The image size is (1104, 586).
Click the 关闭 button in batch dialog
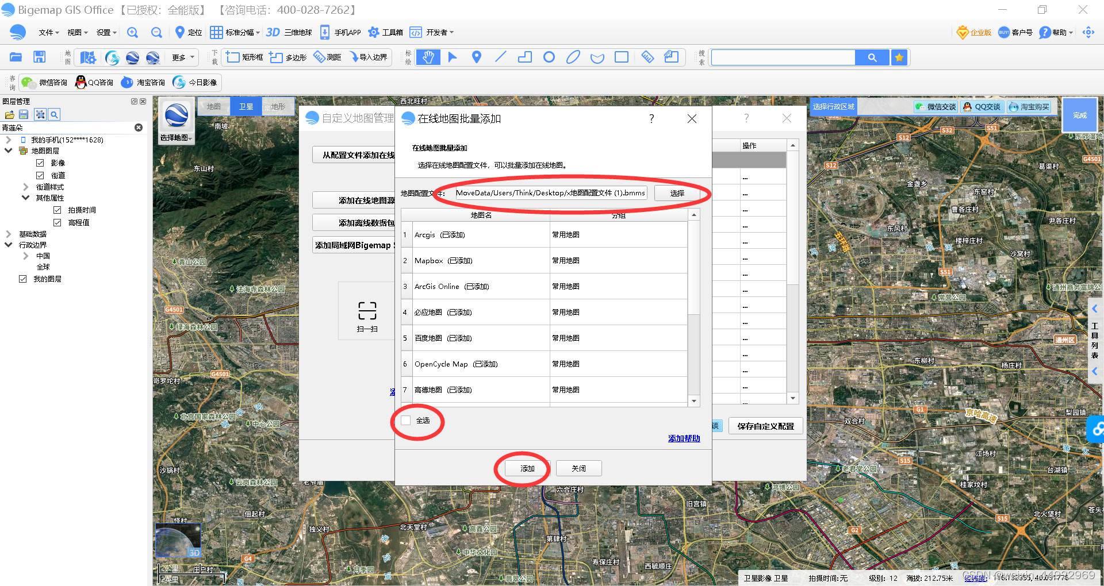click(x=579, y=469)
